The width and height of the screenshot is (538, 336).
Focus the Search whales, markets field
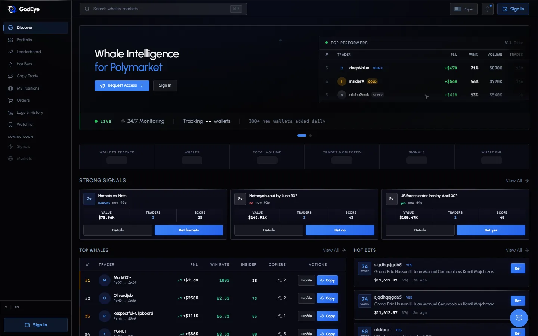coord(161,9)
